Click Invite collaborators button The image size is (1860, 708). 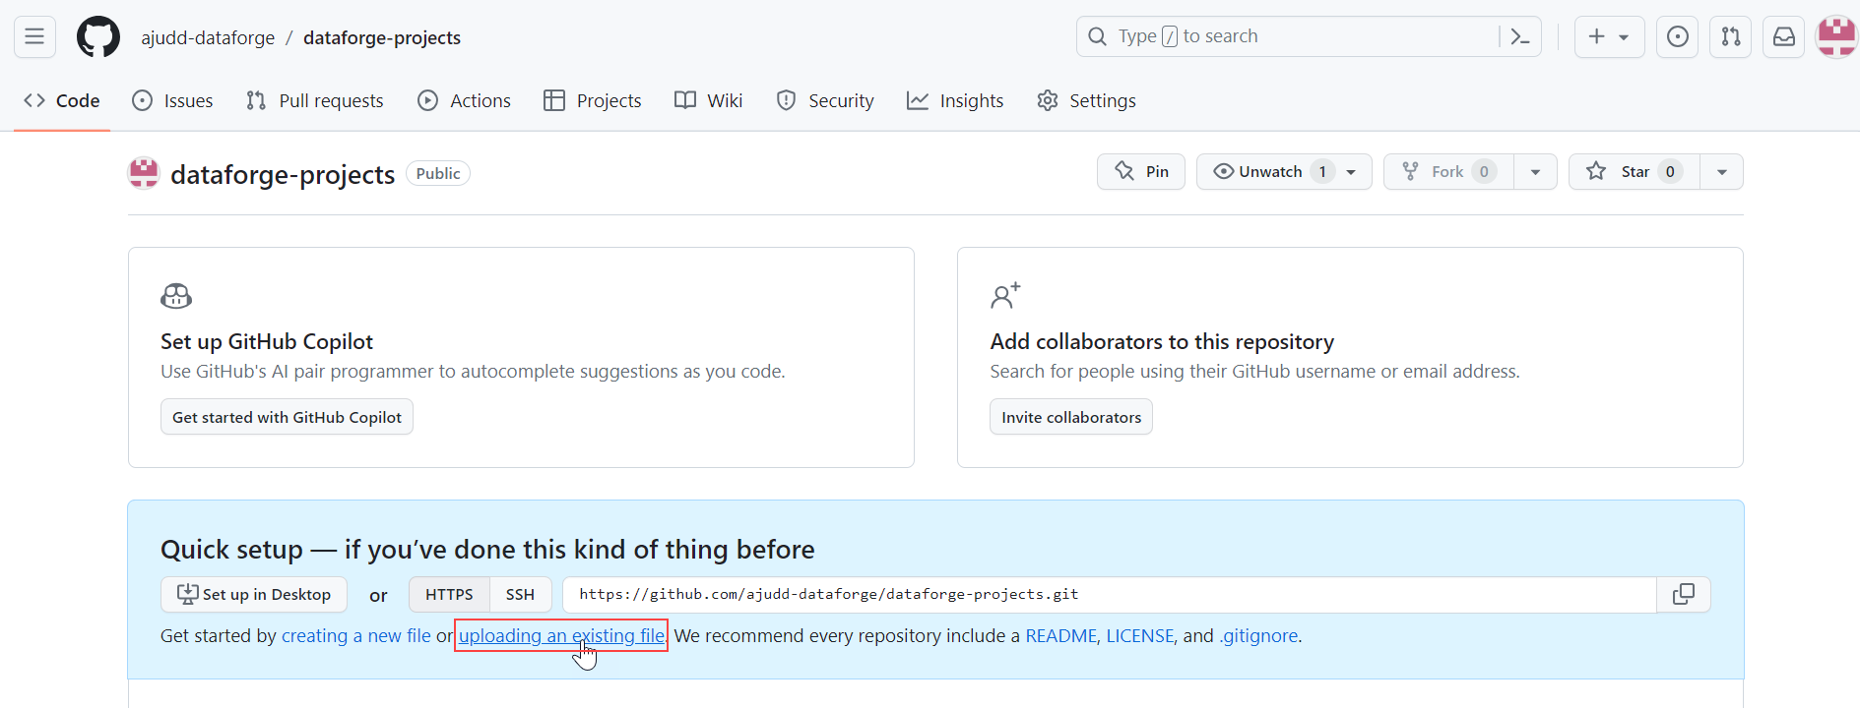[1071, 417]
